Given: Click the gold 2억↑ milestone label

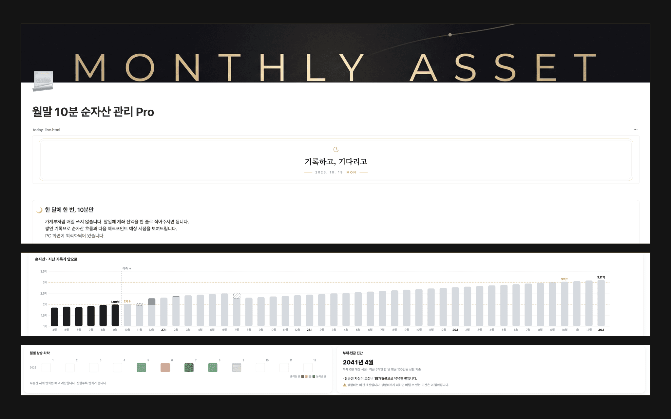Looking at the screenshot, I should [x=127, y=301].
